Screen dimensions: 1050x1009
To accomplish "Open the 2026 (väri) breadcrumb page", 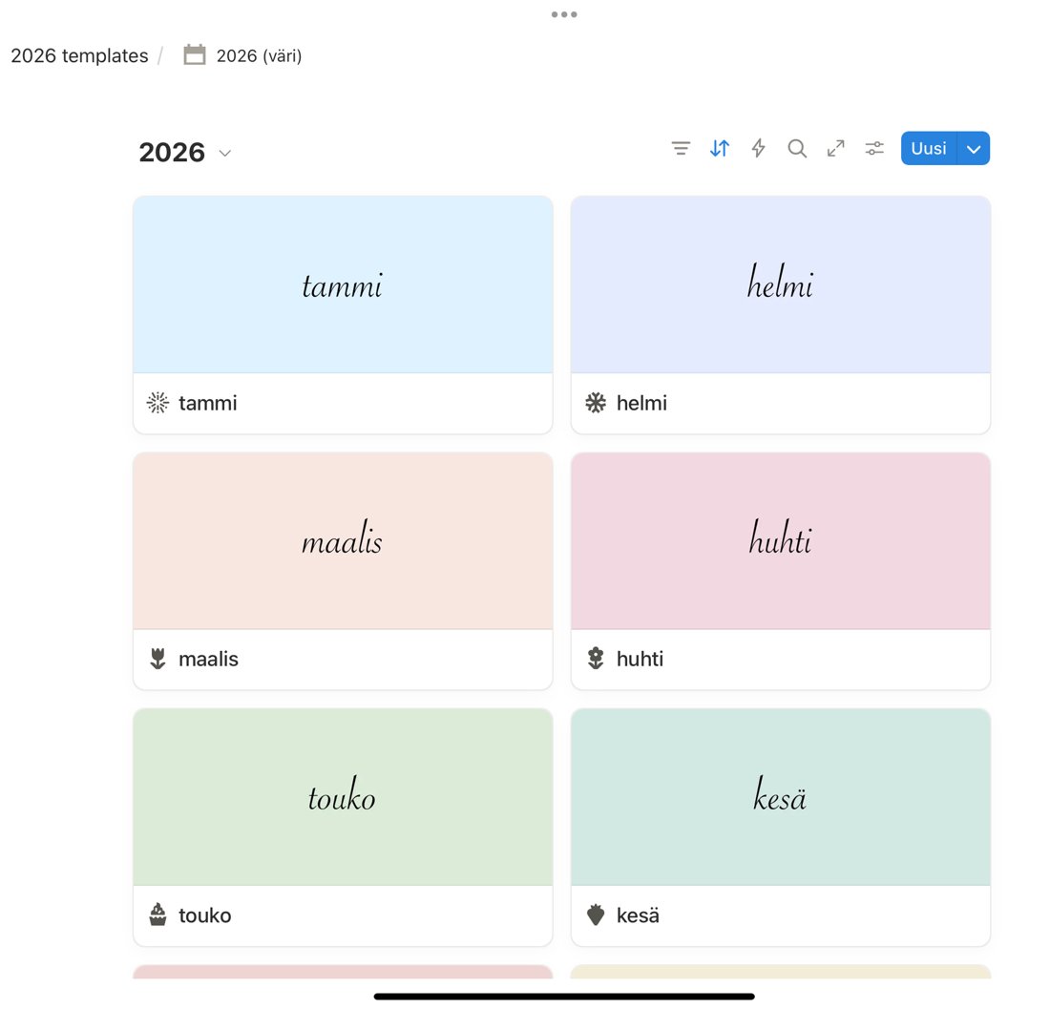I will pyautogui.click(x=258, y=55).
